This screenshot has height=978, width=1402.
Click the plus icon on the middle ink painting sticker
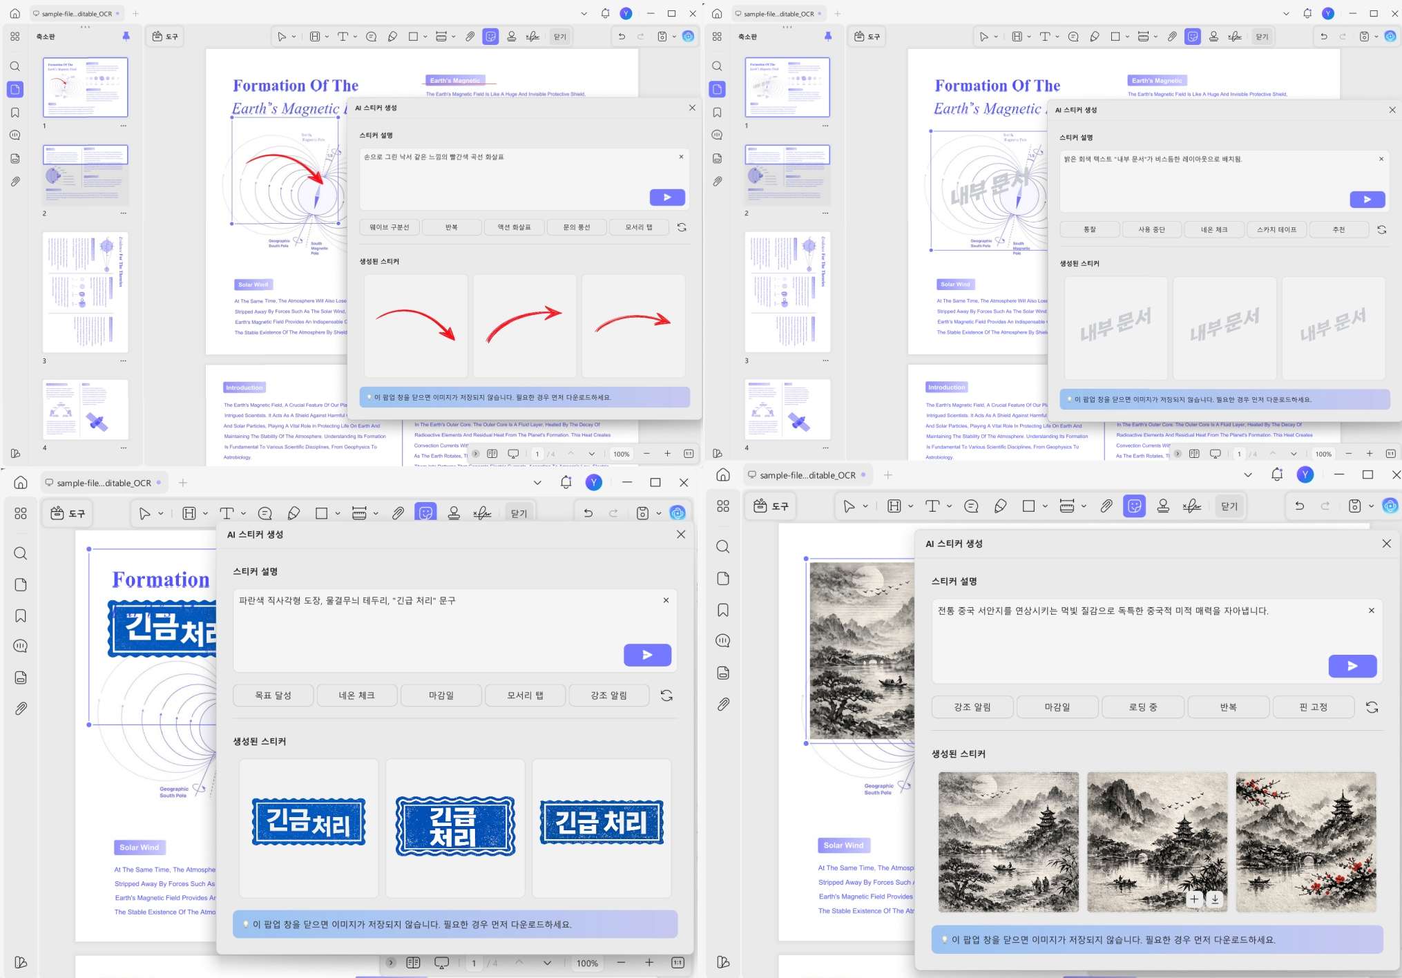pyautogui.click(x=1194, y=899)
